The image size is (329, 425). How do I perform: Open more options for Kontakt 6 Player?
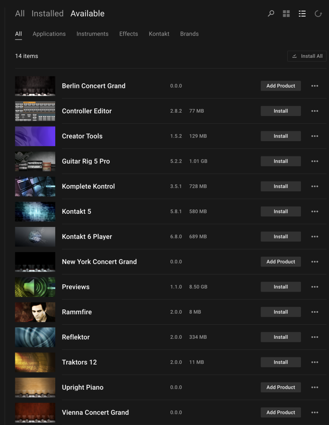click(315, 237)
